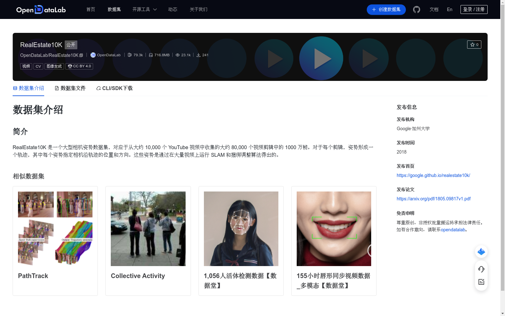This screenshot has width=505, height=316.
Task: Click the 2018 publish year
Action: click(x=401, y=152)
